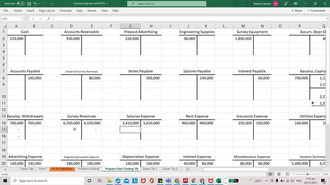
Task: Select column G header
Action: [x=130, y=26]
